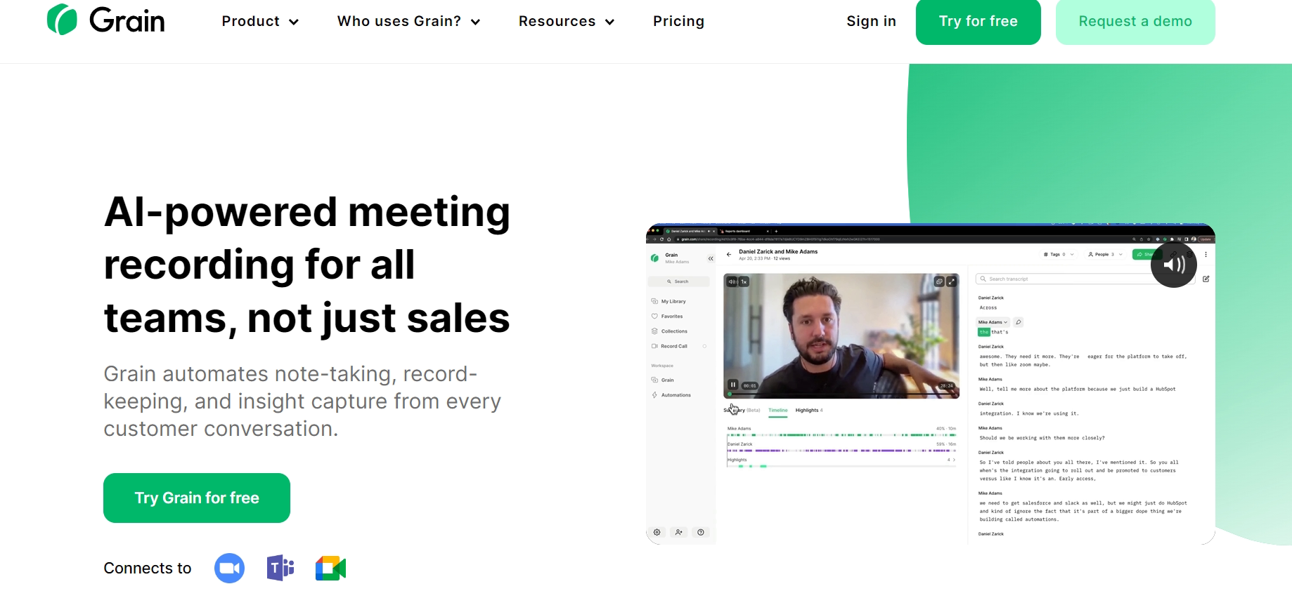Image resolution: width=1292 pixels, height=591 pixels.
Task: Click the Google Meet integration icon
Action: (x=331, y=568)
